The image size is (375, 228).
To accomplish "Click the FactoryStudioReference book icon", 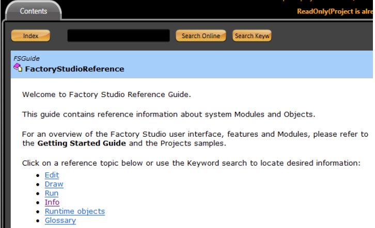I will point(18,68).
